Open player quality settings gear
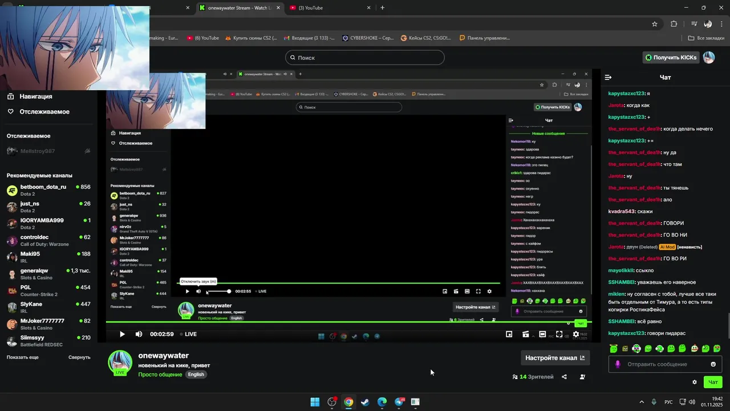 pos(576,335)
